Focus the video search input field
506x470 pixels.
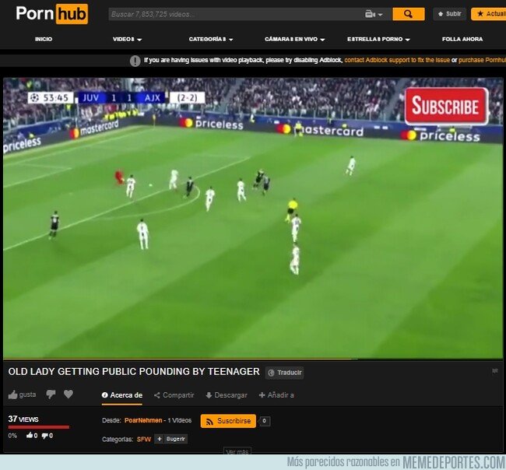coord(236,14)
